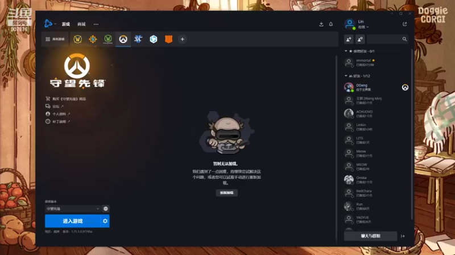Click the region globe icon beside version dropdown
Image resolution: width=455 pixels, height=255 pixels.
coord(106,209)
